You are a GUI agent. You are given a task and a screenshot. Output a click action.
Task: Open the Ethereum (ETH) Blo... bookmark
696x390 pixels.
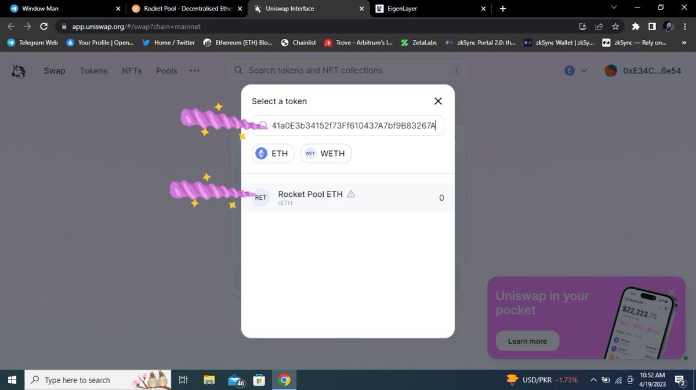tap(238, 42)
